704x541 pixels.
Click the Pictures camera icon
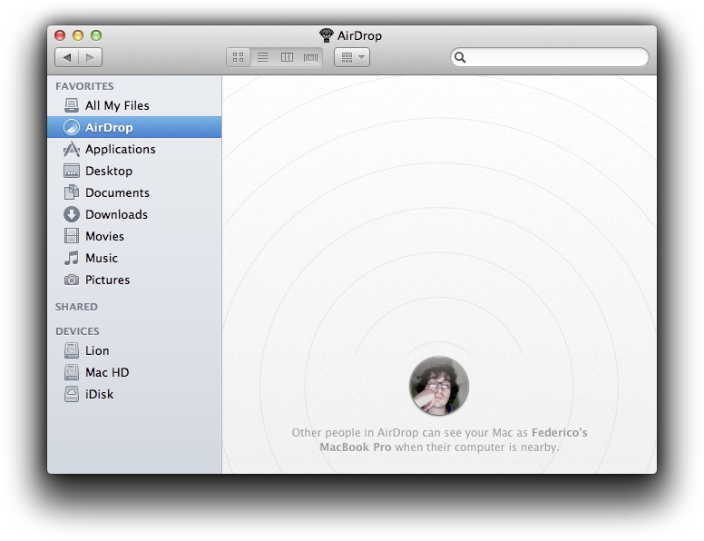click(72, 280)
